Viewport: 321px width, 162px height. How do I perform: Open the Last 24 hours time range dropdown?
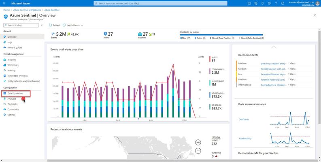click(x=73, y=25)
